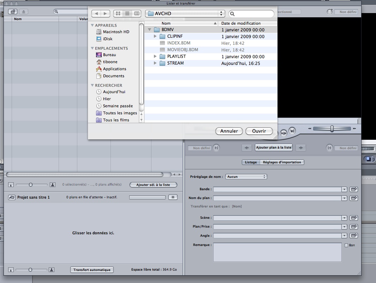
Task: Select Toutes les images smart folder
Action: (x=117, y=113)
